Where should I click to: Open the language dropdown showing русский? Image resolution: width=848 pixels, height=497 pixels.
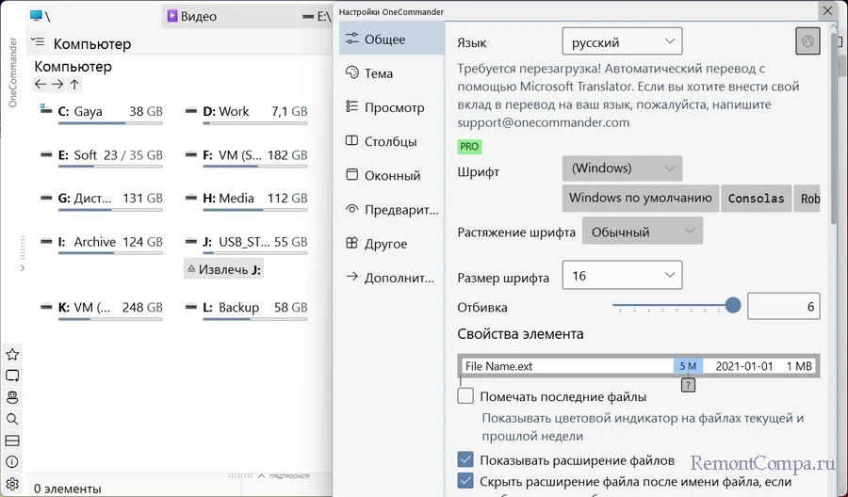(x=622, y=42)
